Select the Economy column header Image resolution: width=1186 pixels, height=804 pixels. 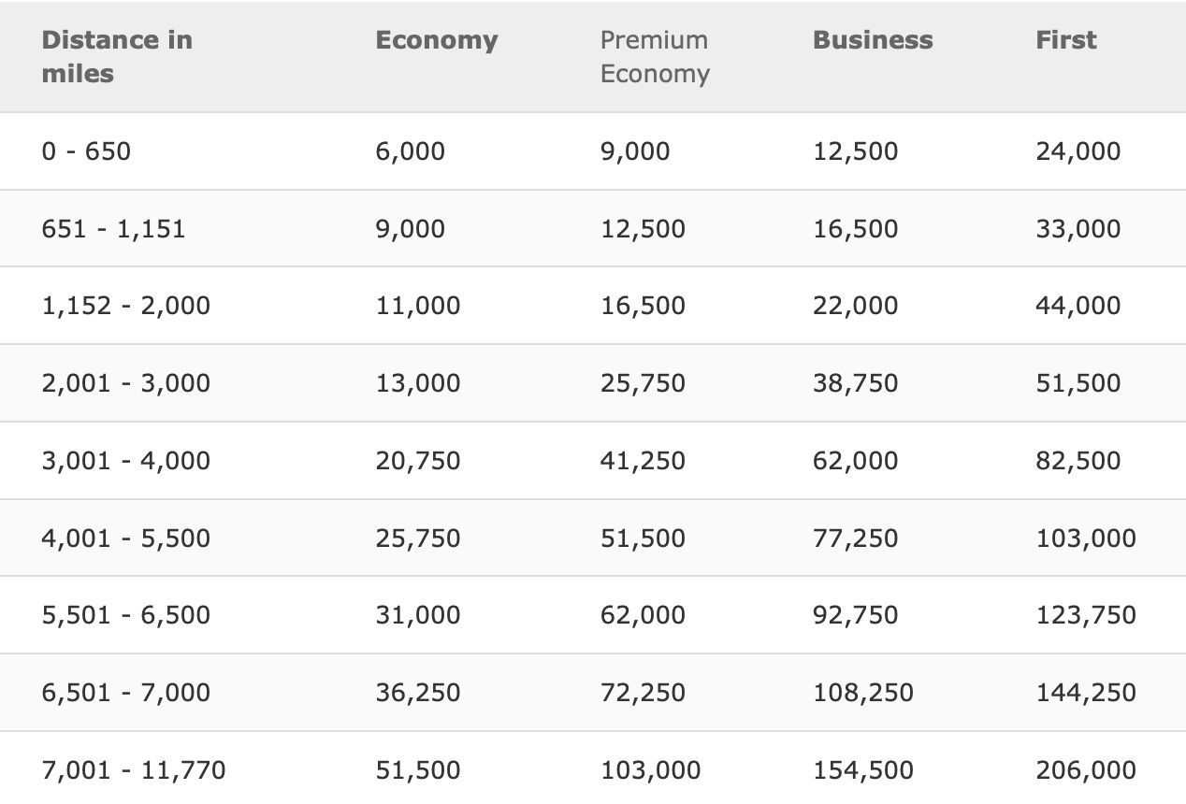tap(437, 40)
